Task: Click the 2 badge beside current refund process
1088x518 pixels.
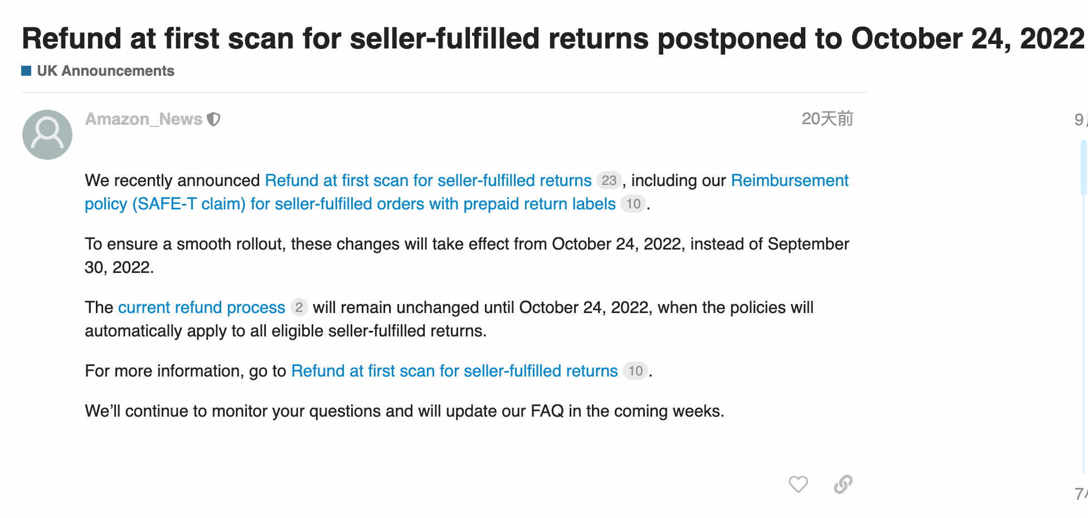Action: [299, 307]
